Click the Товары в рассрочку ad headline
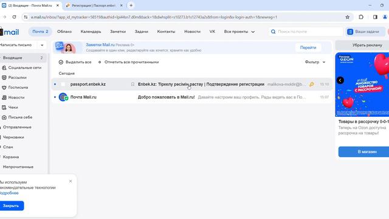 363,122
